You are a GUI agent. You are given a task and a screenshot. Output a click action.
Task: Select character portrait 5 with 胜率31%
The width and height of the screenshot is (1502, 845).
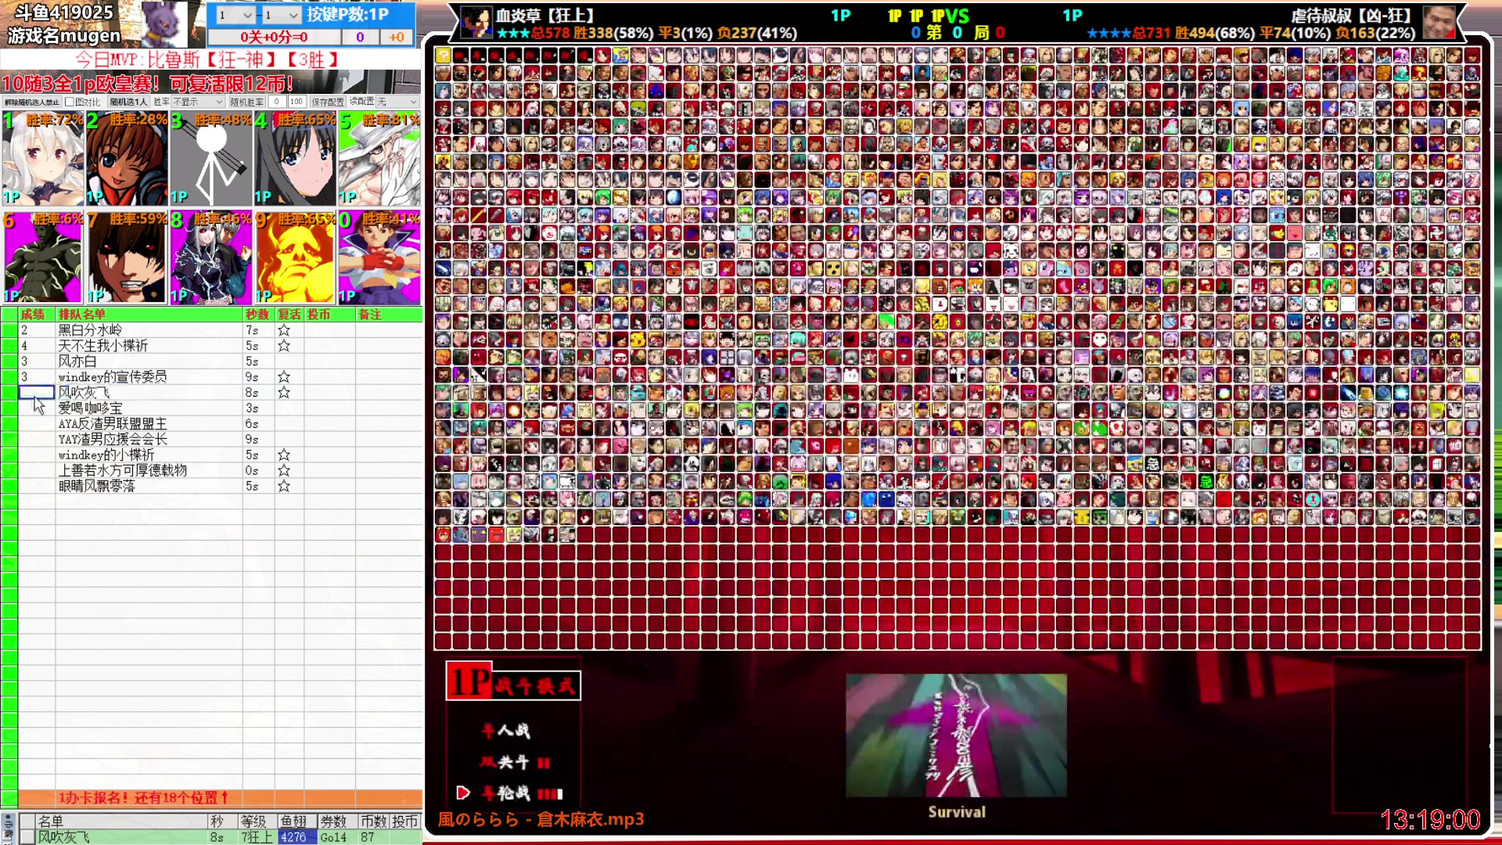[379, 158]
